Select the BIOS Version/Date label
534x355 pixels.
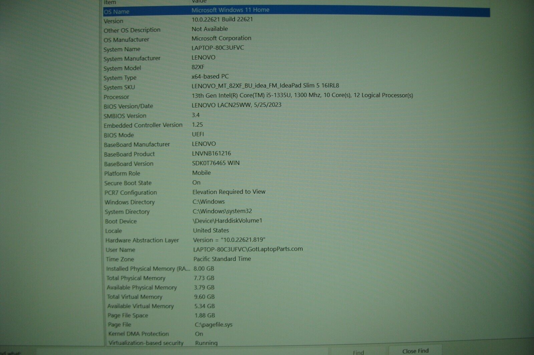tap(128, 107)
